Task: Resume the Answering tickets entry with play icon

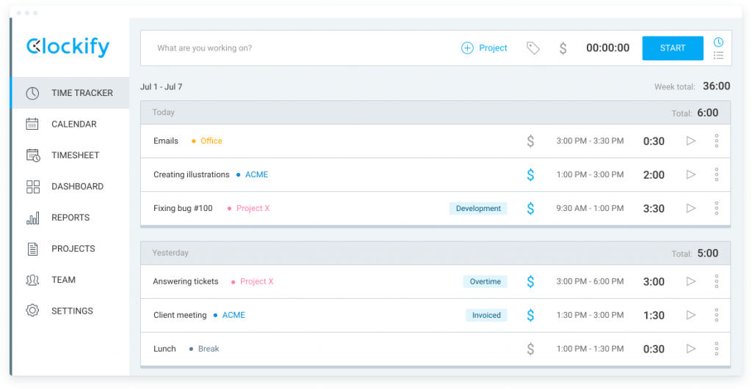Action: coord(690,281)
